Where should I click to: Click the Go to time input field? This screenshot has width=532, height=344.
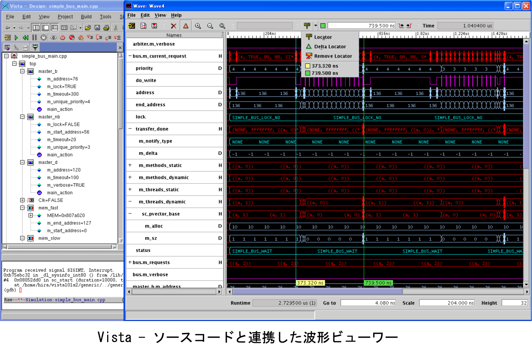368,303
